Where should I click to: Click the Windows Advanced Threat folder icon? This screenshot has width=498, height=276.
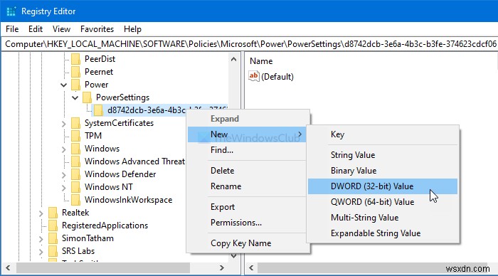(76, 161)
